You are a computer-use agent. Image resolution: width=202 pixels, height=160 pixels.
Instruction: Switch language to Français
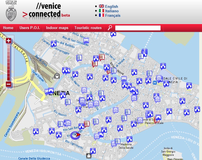[x=113, y=15]
